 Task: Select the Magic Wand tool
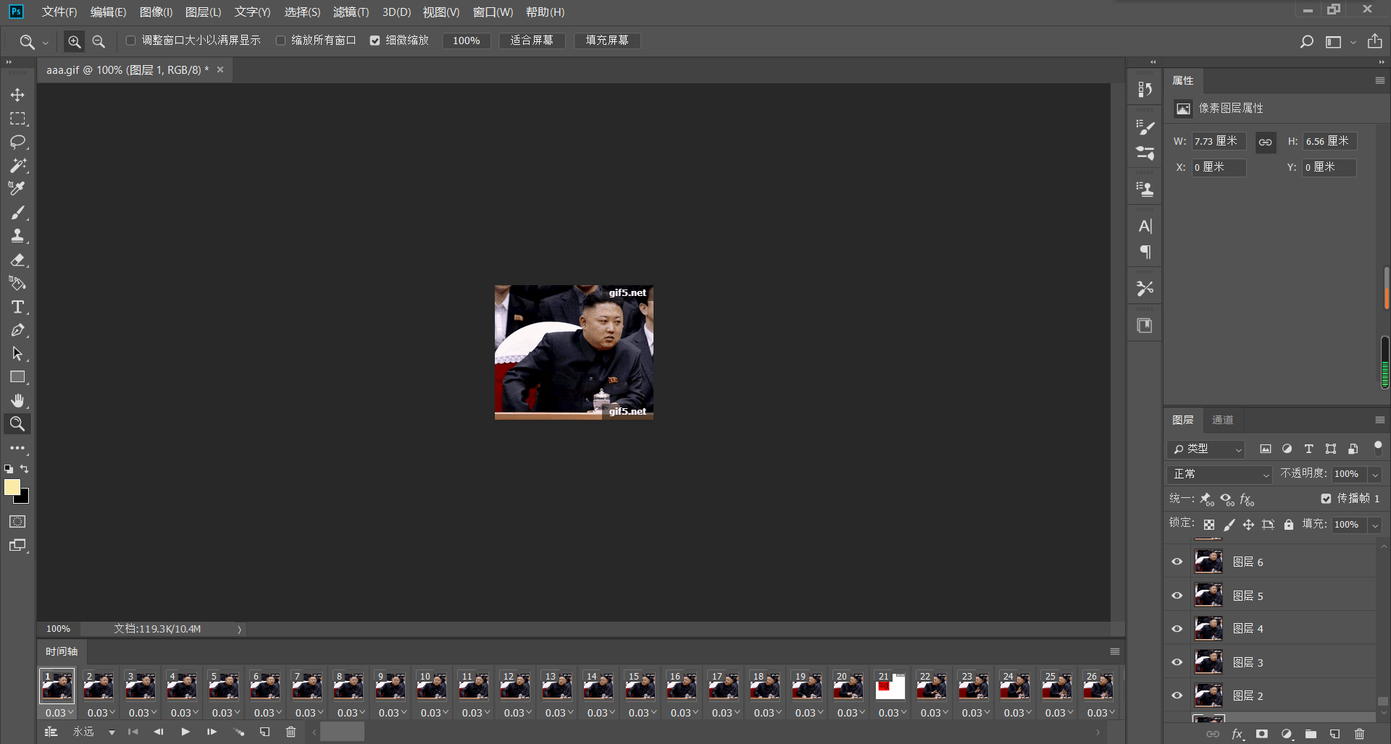pyautogui.click(x=17, y=166)
